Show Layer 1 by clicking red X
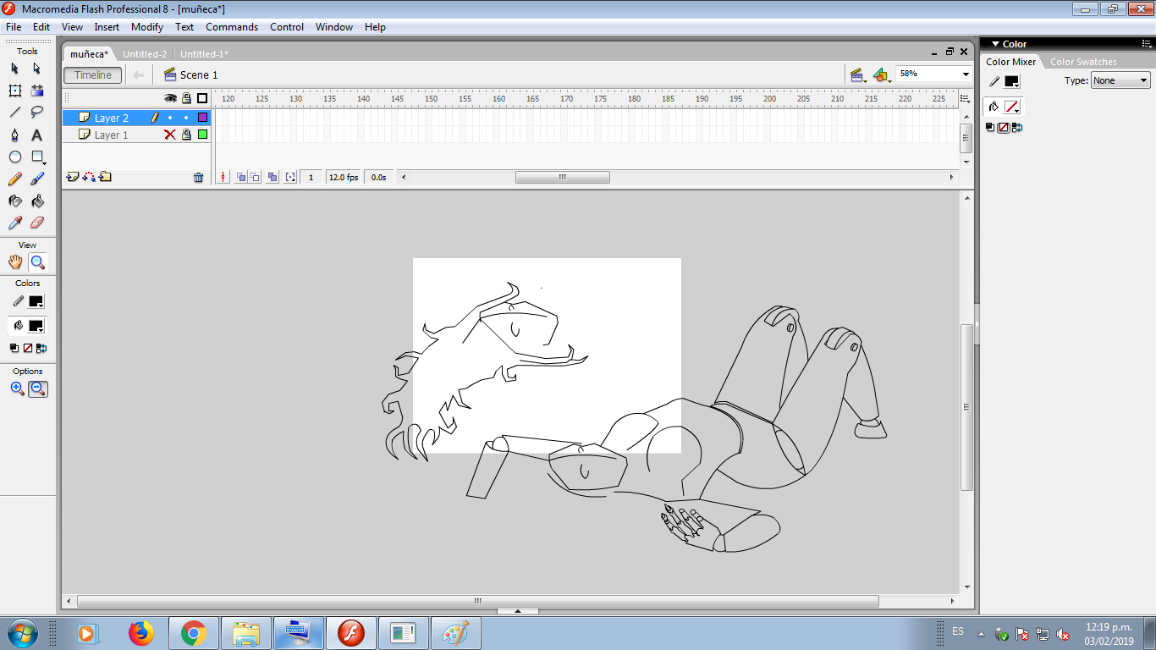Screen dimensions: 1156x650 coord(170,135)
